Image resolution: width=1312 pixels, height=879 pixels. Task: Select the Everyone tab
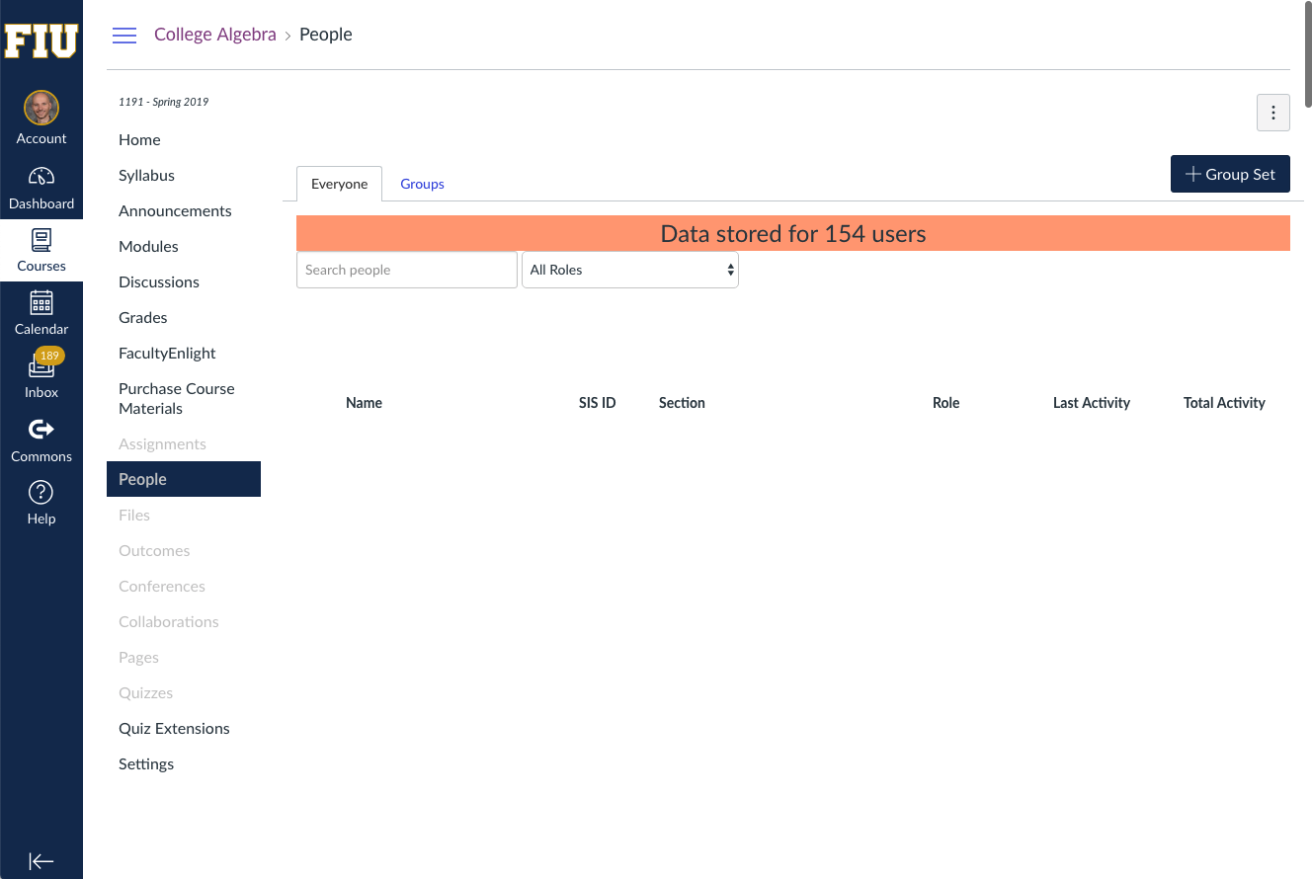(x=339, y=184)
